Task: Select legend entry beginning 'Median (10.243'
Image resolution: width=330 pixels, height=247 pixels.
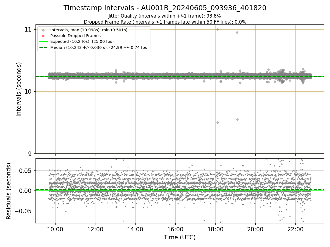Action: pos(99,47)
